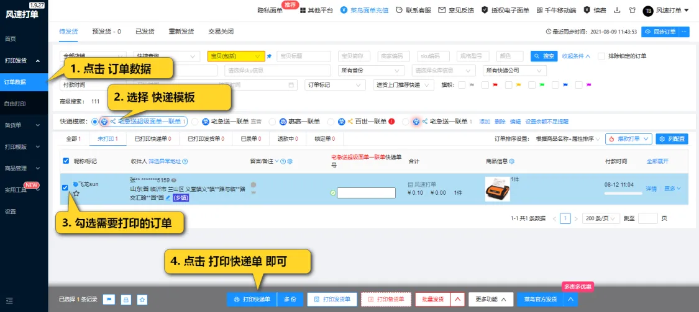Click the help icon beside 筛选异常地址
Screen dimensions: 699x312
click(185, 161)
